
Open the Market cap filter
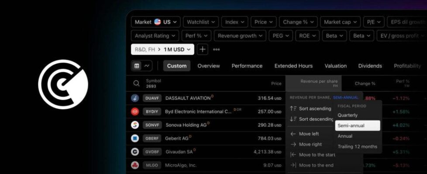click(x=340, y=22)
